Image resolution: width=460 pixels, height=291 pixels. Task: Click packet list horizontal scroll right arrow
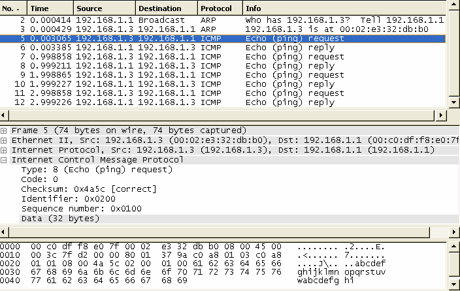pyautogui.click(x=440, y=115)
